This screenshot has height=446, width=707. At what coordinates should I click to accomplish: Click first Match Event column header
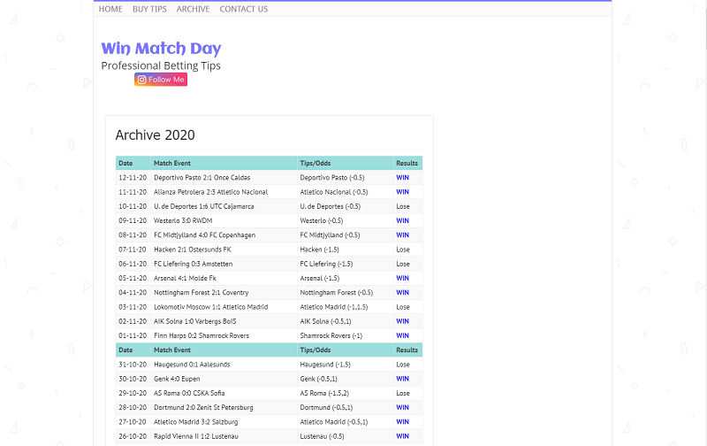click(x=172, y=163)
